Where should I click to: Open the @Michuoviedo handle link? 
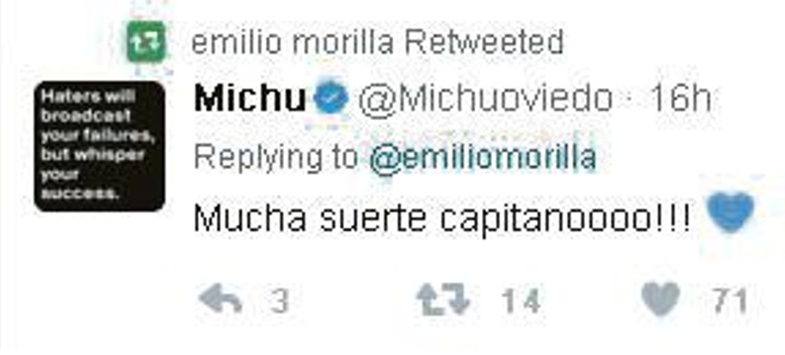pyautogui.click(x=486, y=100)
